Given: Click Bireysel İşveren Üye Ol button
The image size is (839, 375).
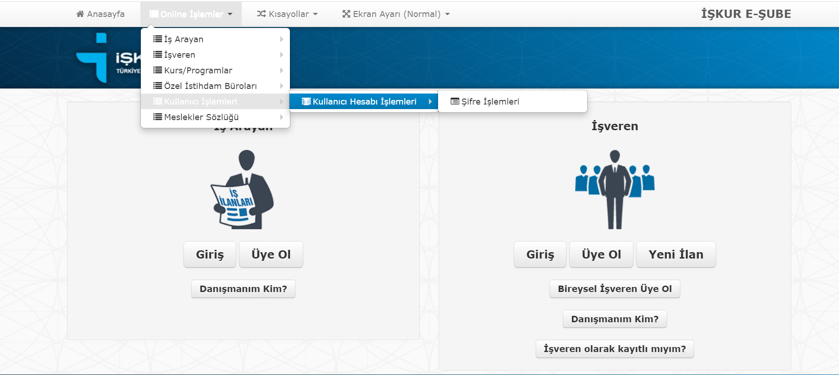Looking at the screenshot, I should click(615, 289).
